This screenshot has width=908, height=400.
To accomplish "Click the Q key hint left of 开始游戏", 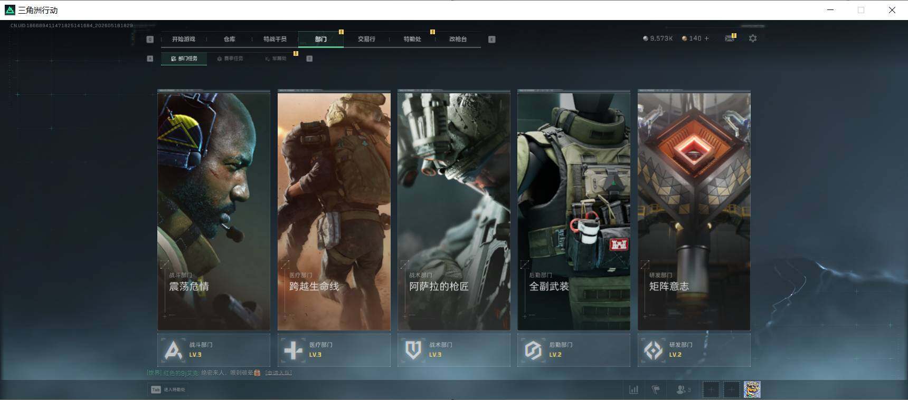I will (150, 39).
